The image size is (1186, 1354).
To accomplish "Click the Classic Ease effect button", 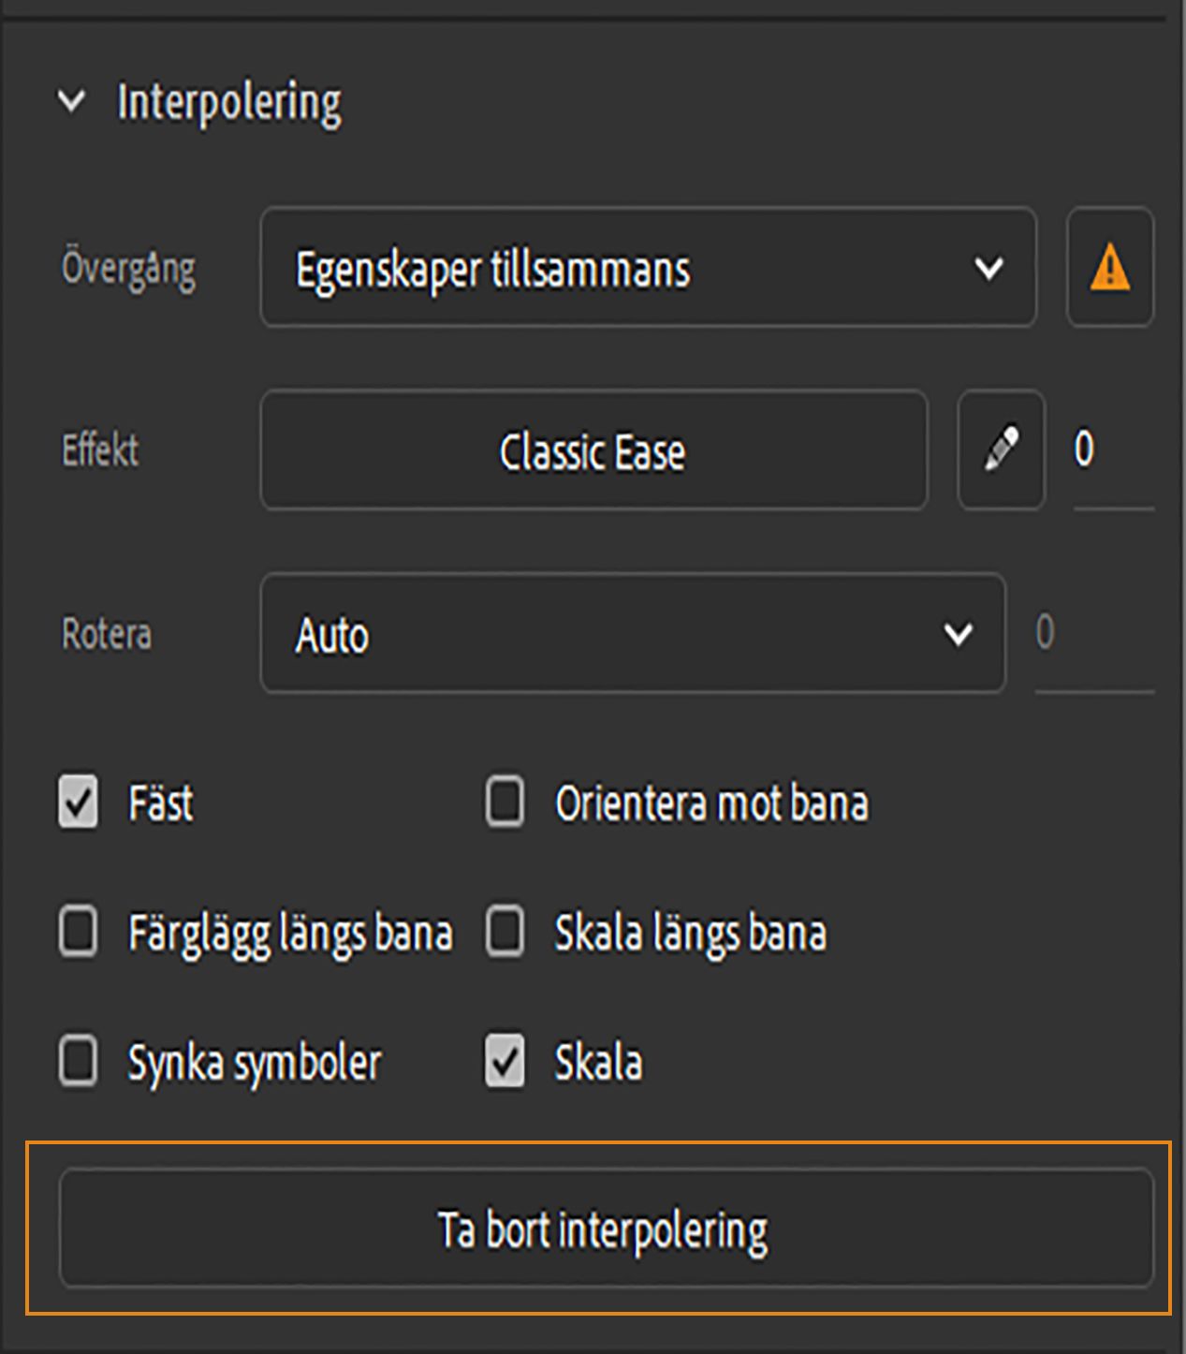I will [593, 451].
